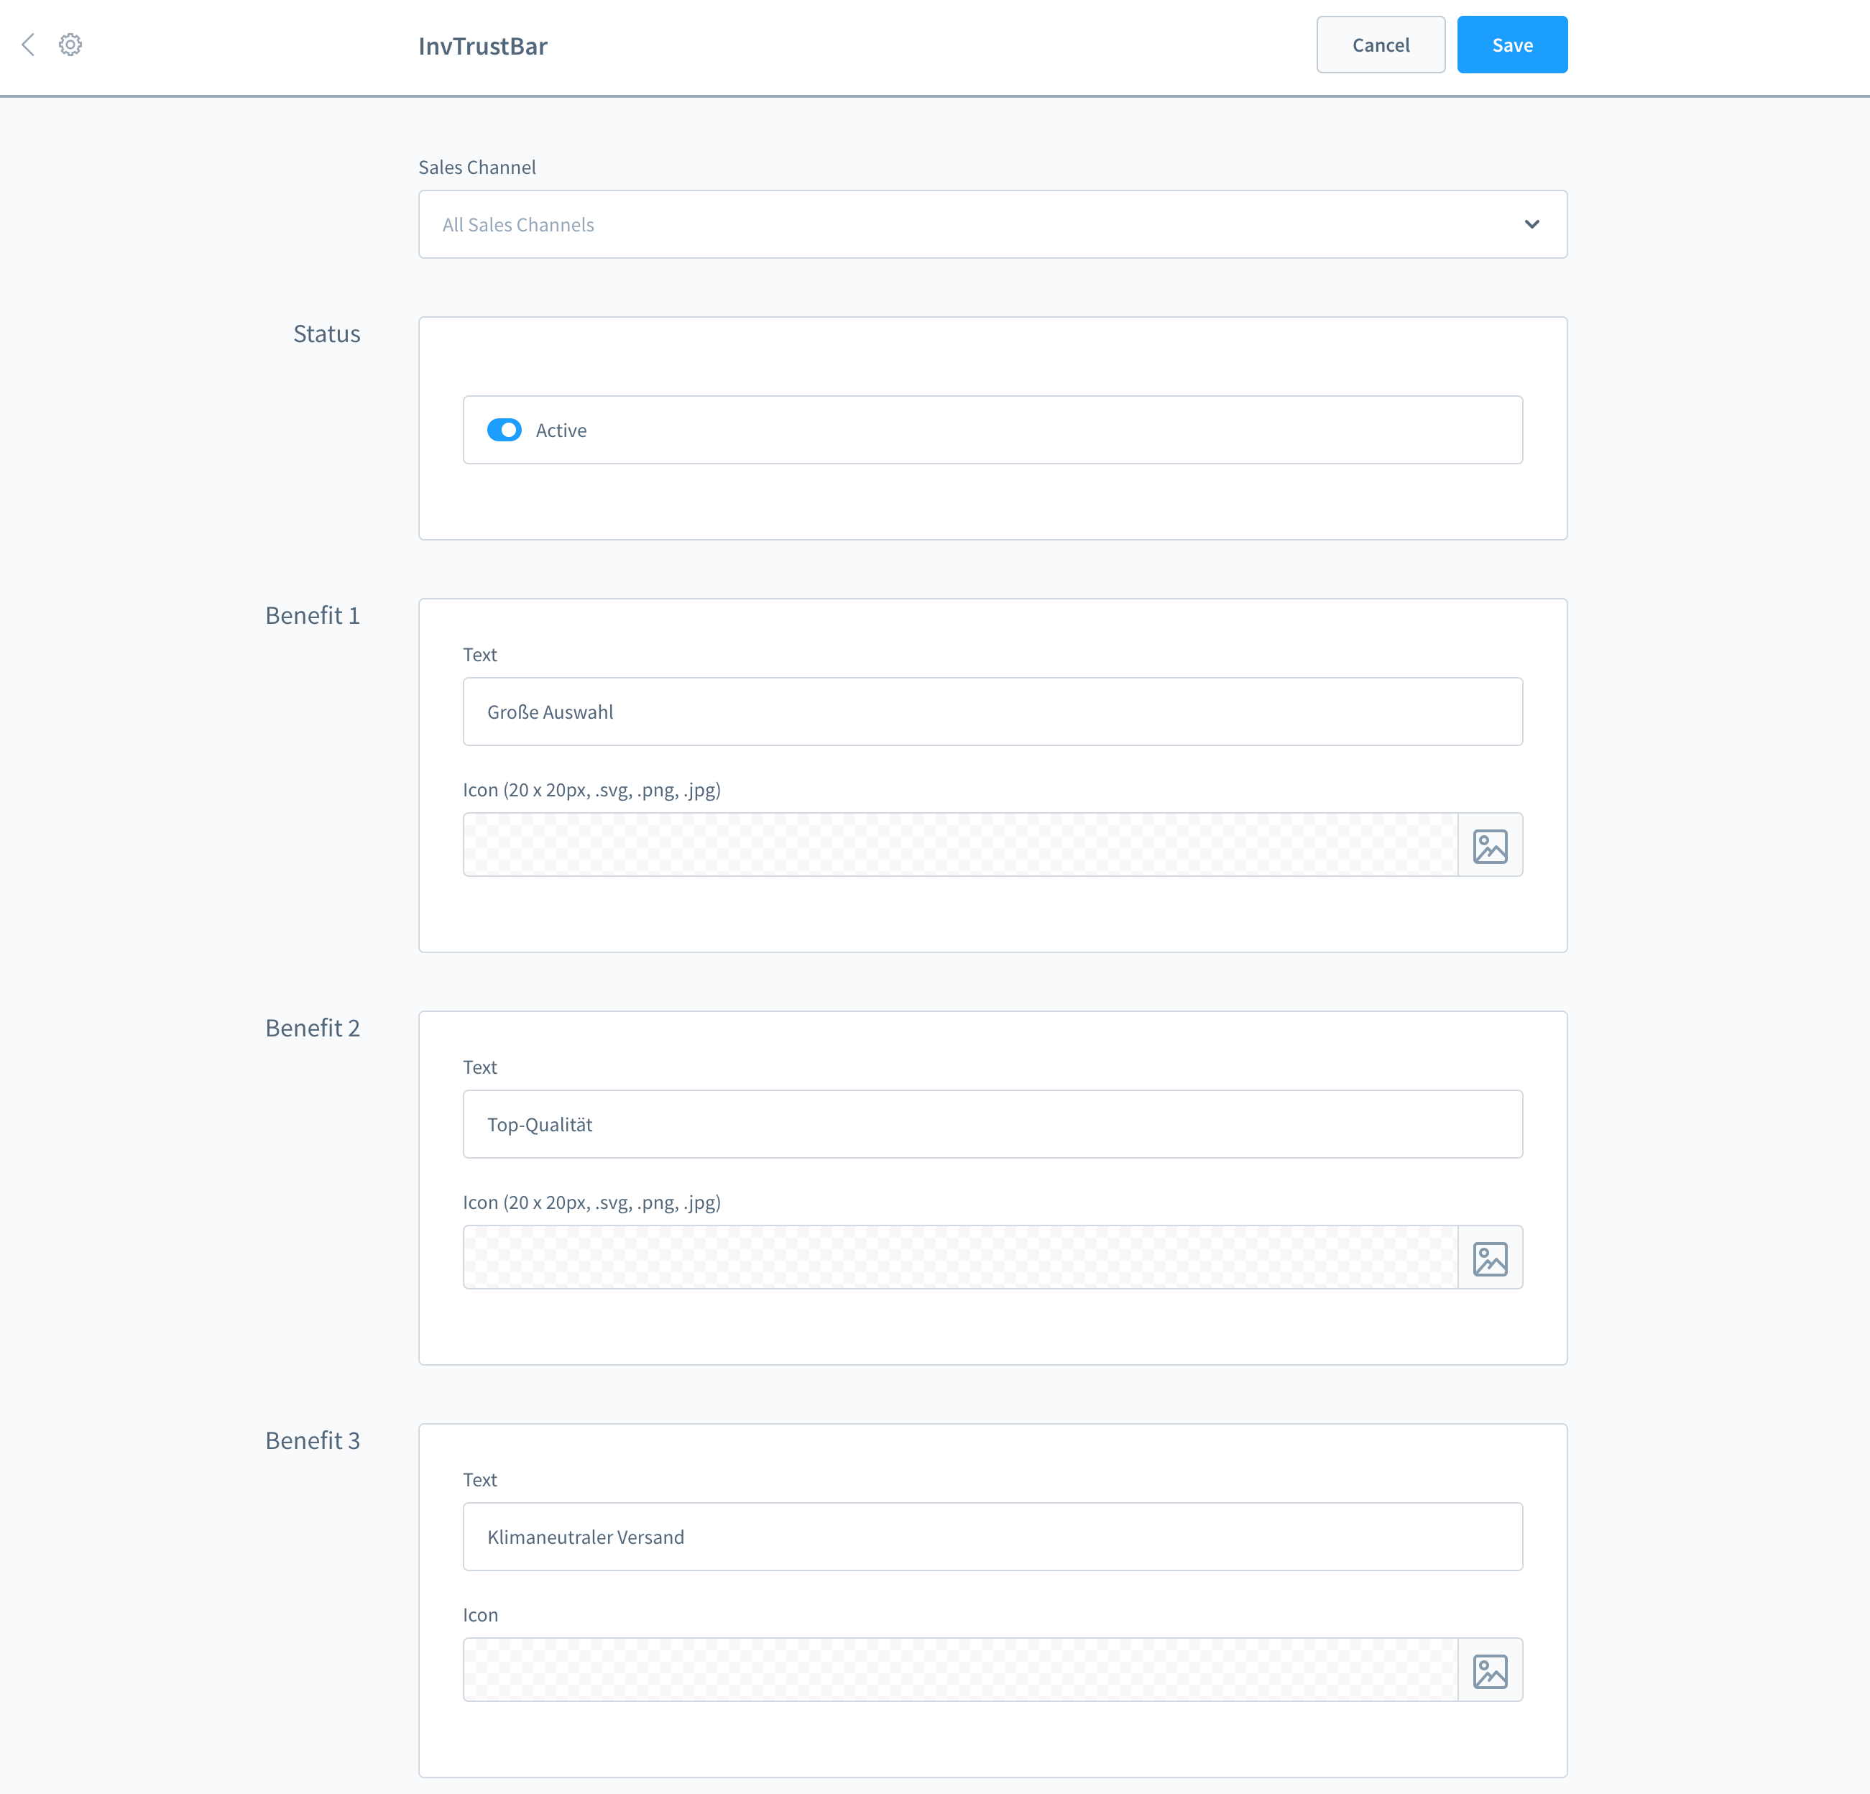Click the InvTrustBar page title
This screenshot has height=1794, width=1870.
[x=483, y=46]
